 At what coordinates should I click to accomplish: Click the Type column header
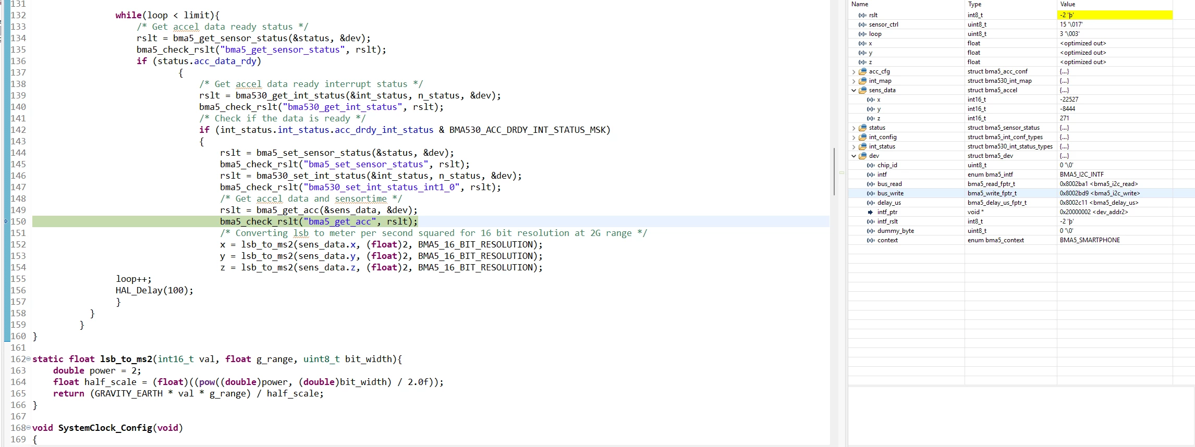tap(1010, 4)
